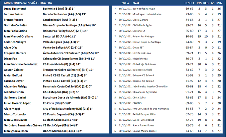This screenshot has width=226, height=137.
Task: Select player name Facundo Dayer
Action: (x=14, y=81)
